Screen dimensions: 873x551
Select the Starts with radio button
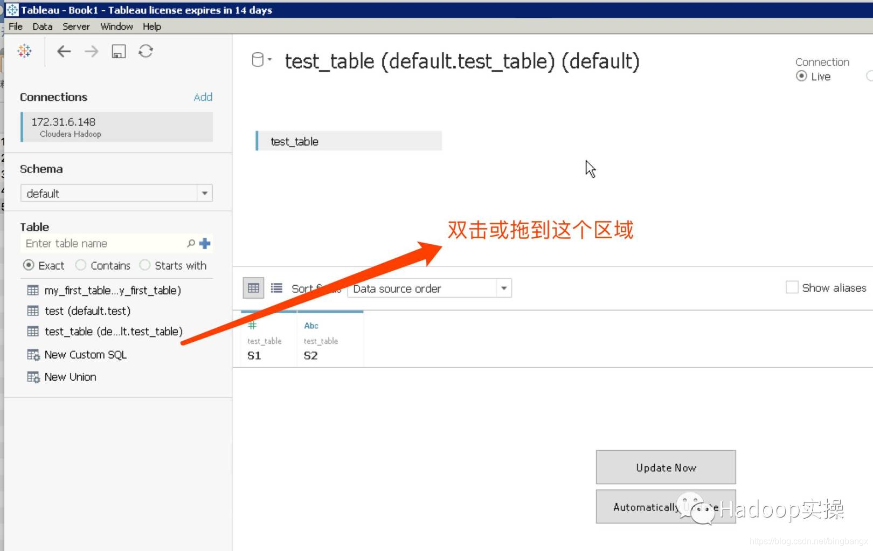145,265
